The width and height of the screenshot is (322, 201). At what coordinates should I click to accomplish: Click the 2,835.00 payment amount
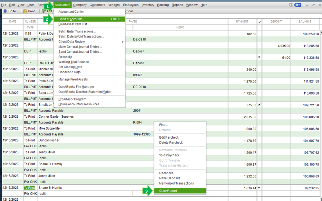pos(250,117)
